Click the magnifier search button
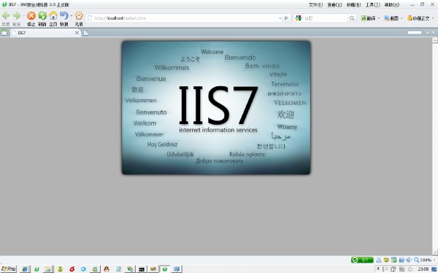This screenshot has height=273, width=438. coord(352,18)
